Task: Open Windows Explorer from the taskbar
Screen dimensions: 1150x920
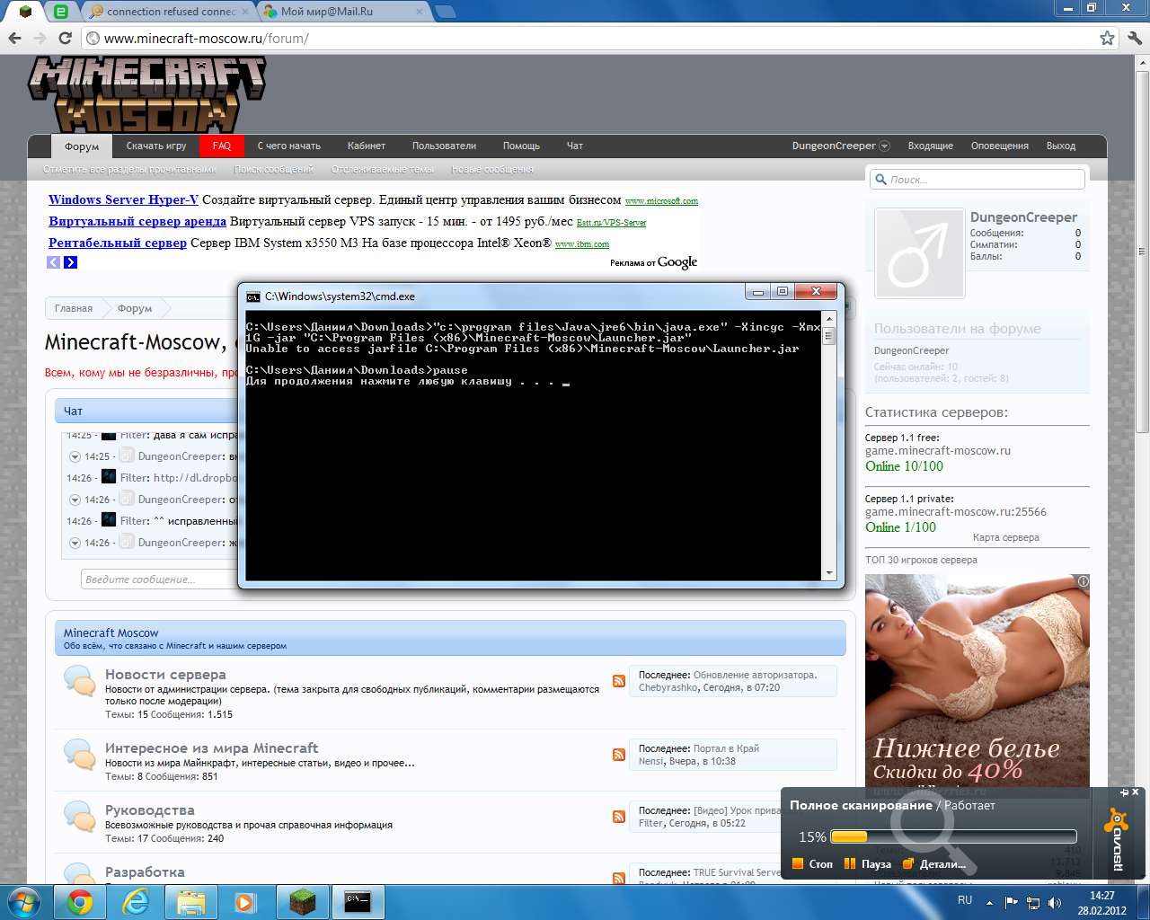Action: [190, 901]
